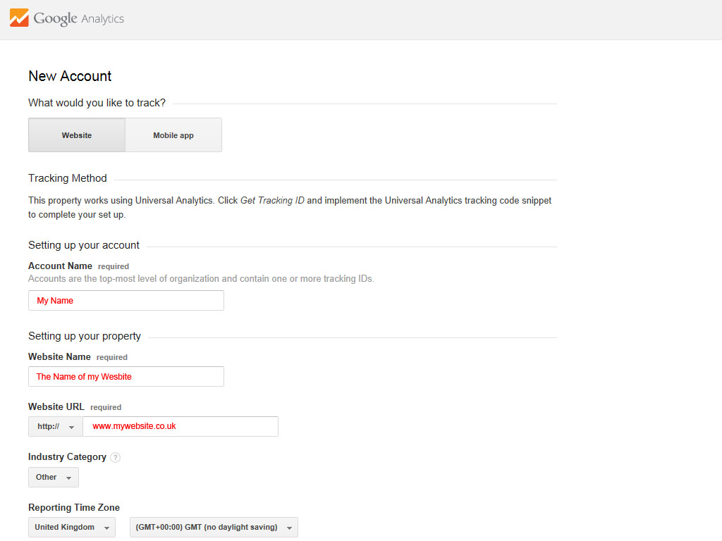Open the United Kingdom country dropdown

(x=72, y=527)
